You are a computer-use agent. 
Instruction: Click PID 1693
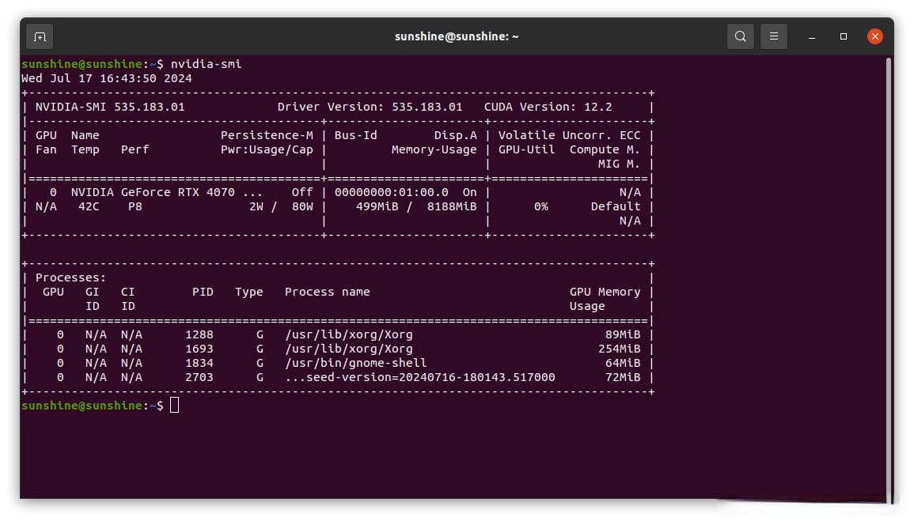[199, 349]
